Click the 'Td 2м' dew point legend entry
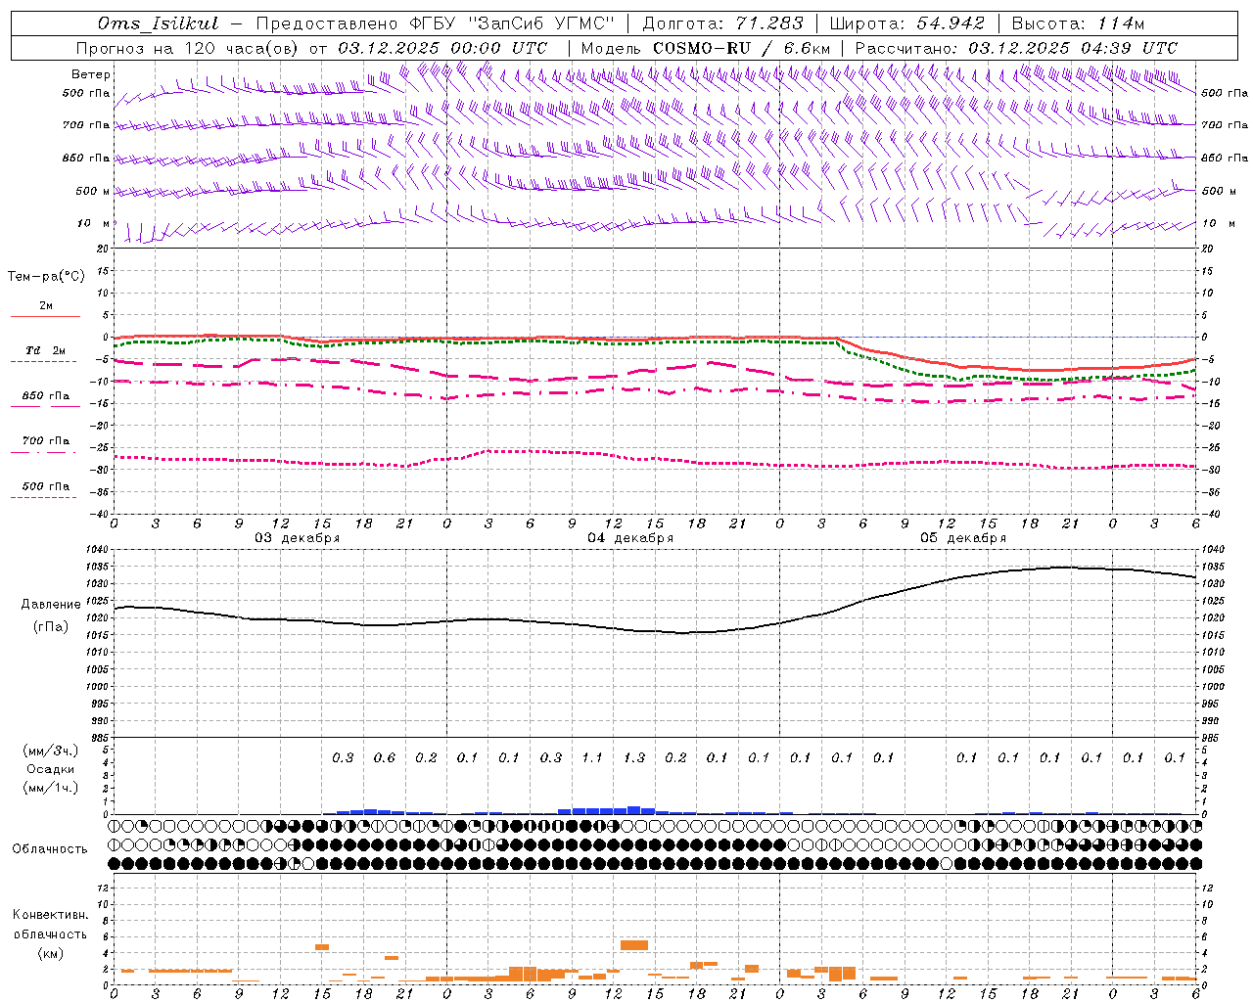Viewport: 1253px width, 1002px height. click(45, 350)
